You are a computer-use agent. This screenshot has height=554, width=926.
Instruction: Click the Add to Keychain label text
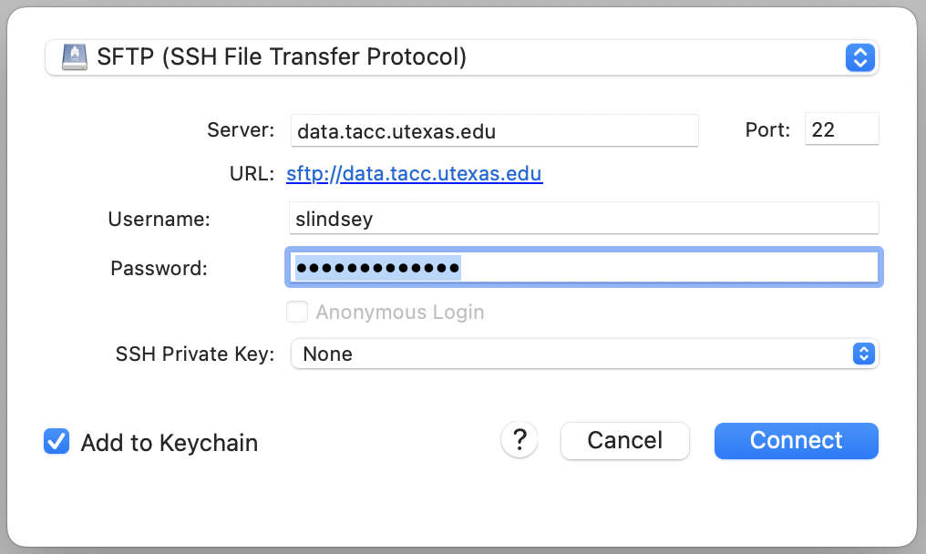click(170, 443)
